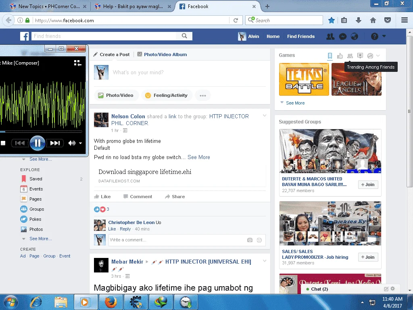Mute the media player volume
Viewport: 413px width, 310px height.
point(72,143)
